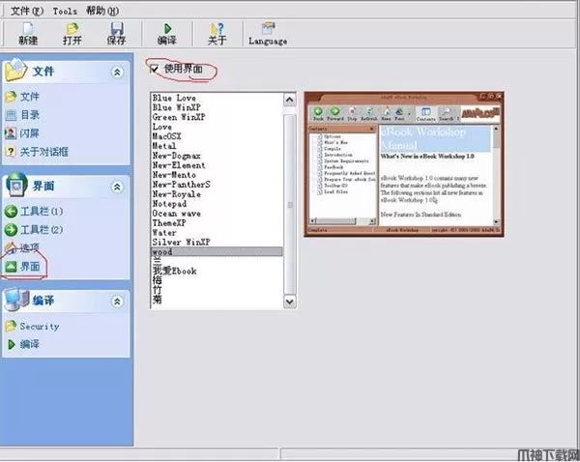
Task: Select 界面 in the sidebar
Action: click(30, 266)
